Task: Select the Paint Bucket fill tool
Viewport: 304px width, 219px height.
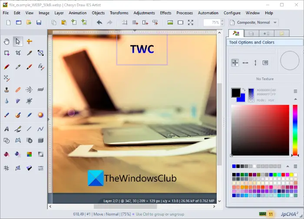Action: pyautogui.click(x=7, y=154)
